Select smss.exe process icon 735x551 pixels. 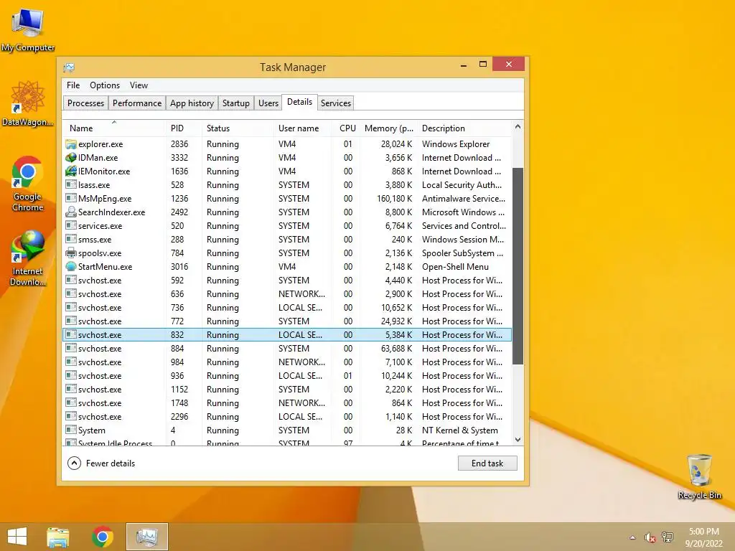[x=71, y=239]
